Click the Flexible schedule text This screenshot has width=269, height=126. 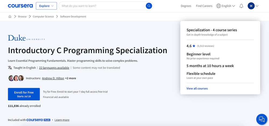click(201, 74)
